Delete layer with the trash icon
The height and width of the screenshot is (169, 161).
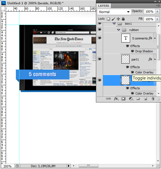pos(153,99)
